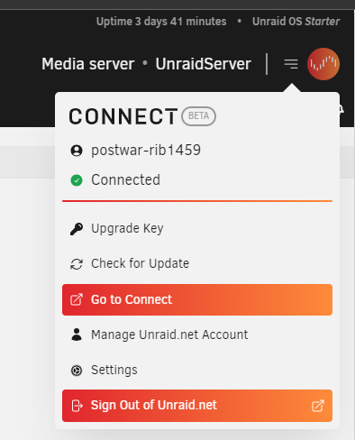Click the Go to Connect button
Image resolution: width=355 pixels, height=440 pixels.
pos(197,299)
